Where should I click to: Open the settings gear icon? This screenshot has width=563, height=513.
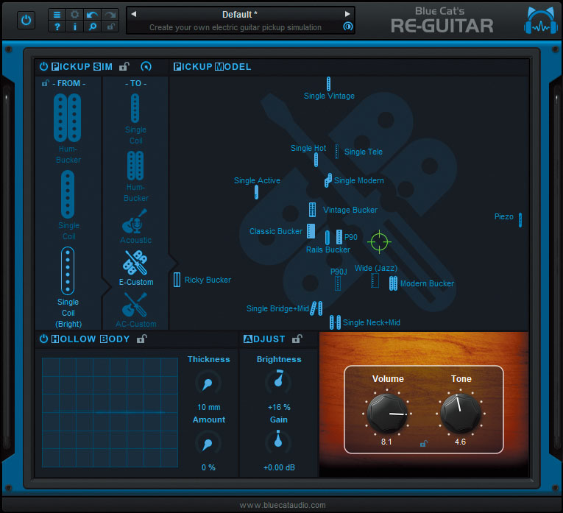[x=74, y=15]
